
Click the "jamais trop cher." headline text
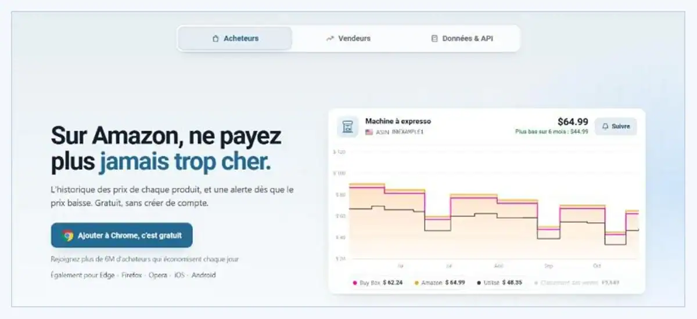[185, 162]
